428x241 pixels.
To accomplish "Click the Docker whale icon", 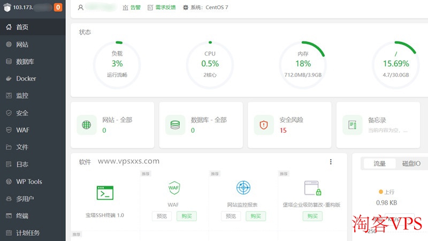I will [9, 78].
